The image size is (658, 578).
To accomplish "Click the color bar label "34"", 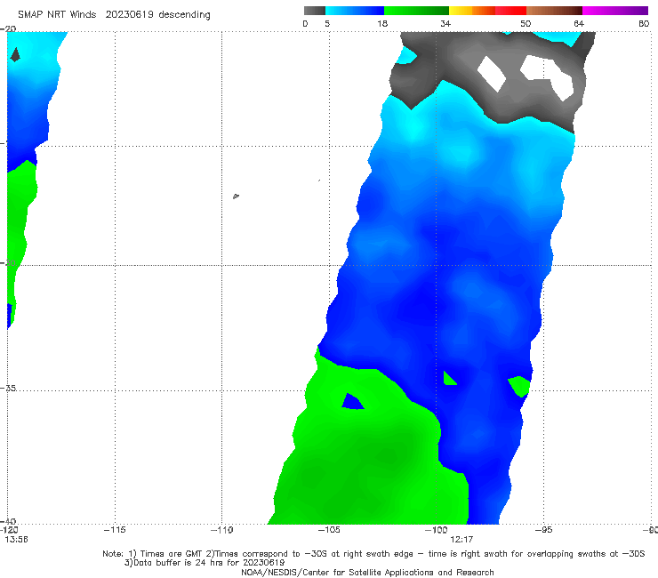I will pos(445,23).
